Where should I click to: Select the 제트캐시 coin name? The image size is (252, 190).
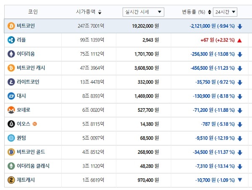(26, 180)
